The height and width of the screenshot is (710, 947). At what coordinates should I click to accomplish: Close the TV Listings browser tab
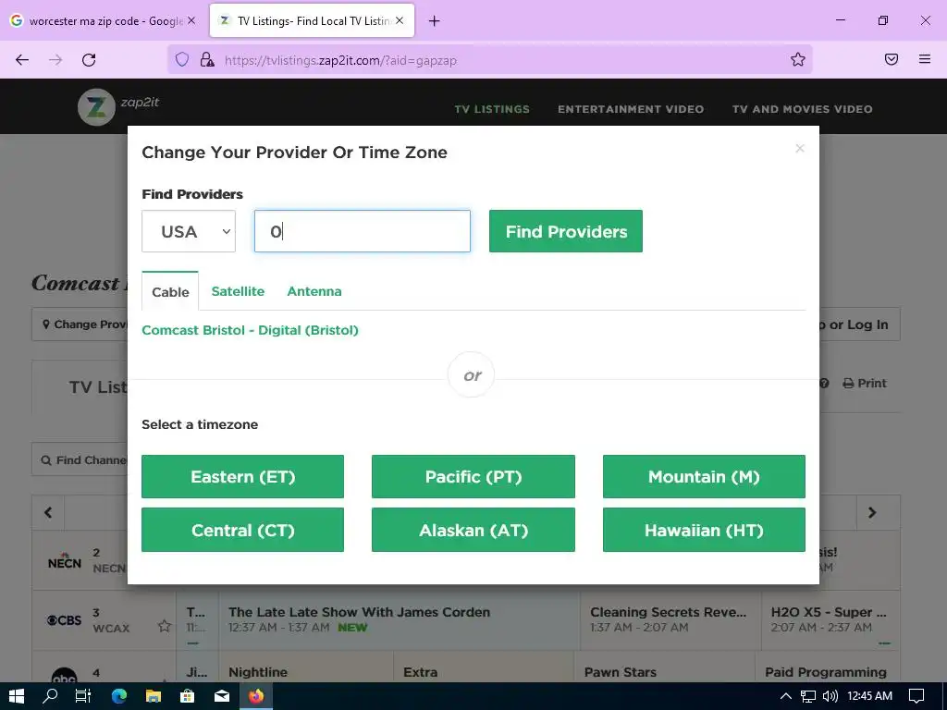400,20
